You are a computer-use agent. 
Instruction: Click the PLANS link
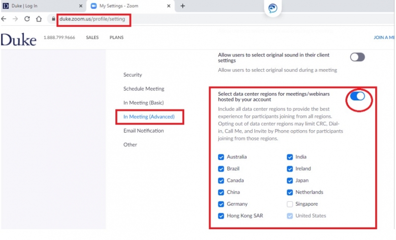tap(116, 38)
